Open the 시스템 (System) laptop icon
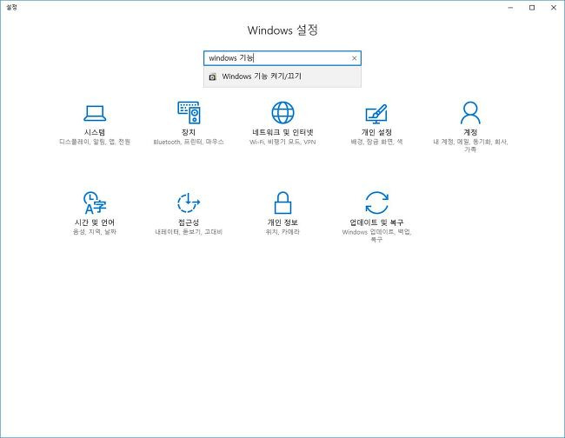The height and width of the screenshot is (438, 565). [95, 113]
